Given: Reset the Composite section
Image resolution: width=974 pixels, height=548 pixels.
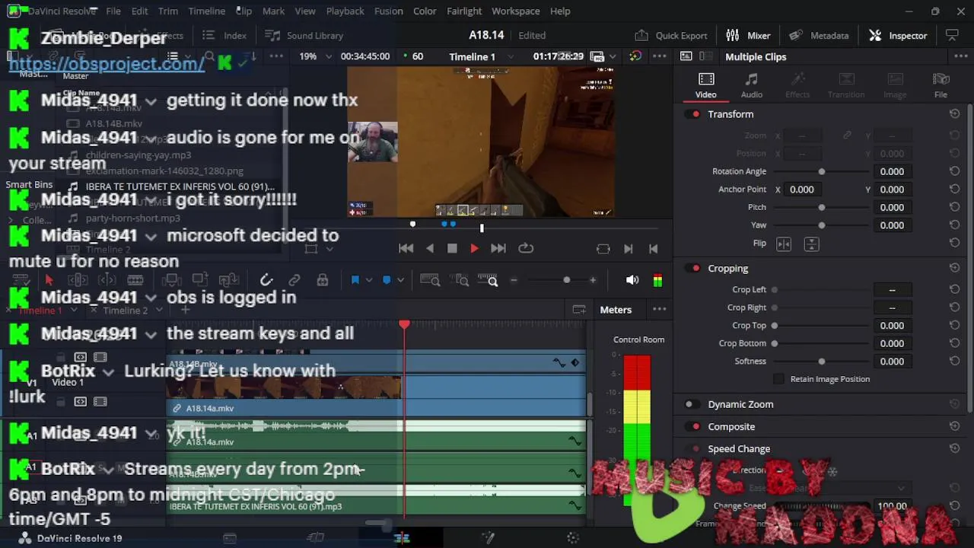Looking at the screenshot, I should pos(954,427).
